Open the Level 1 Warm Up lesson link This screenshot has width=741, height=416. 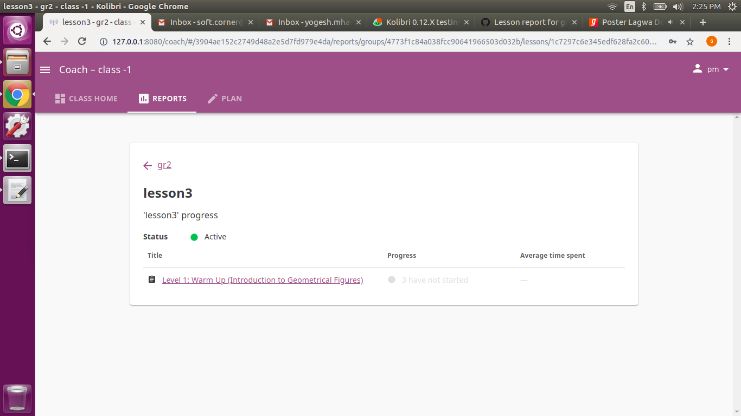[x=263, y=279]
